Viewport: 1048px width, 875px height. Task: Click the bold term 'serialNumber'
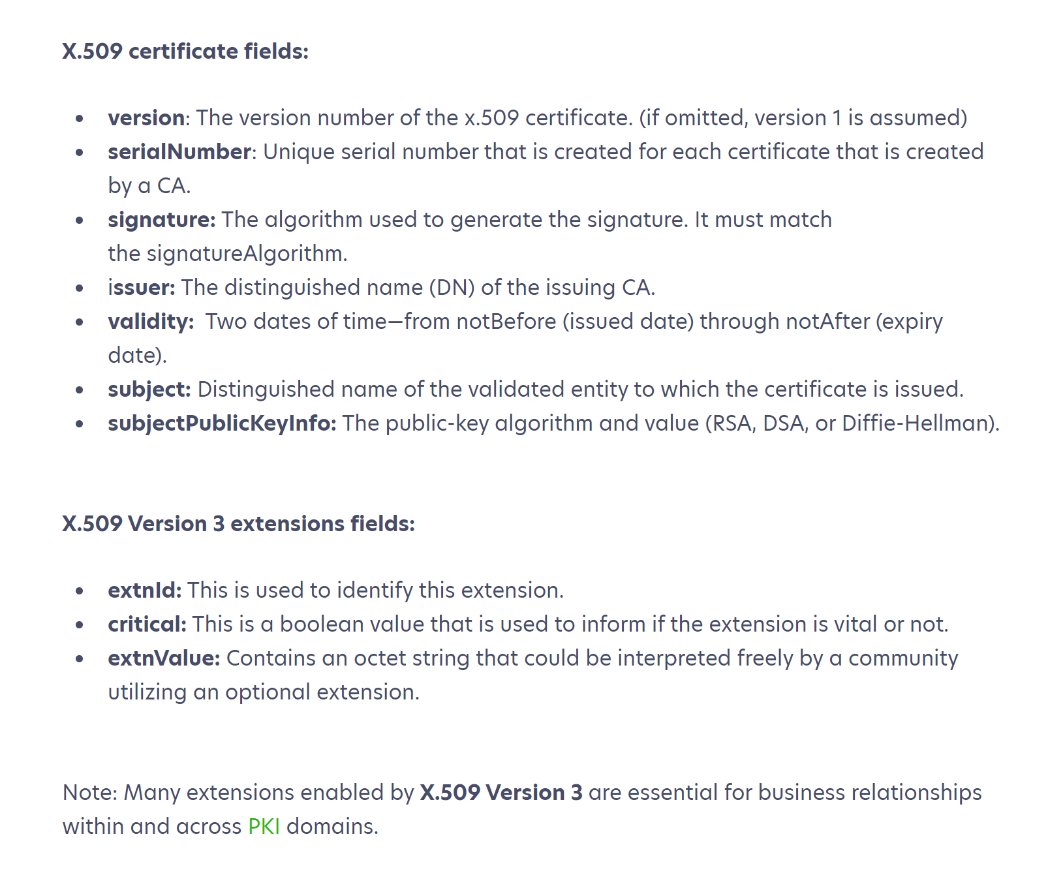coord(179,151)
